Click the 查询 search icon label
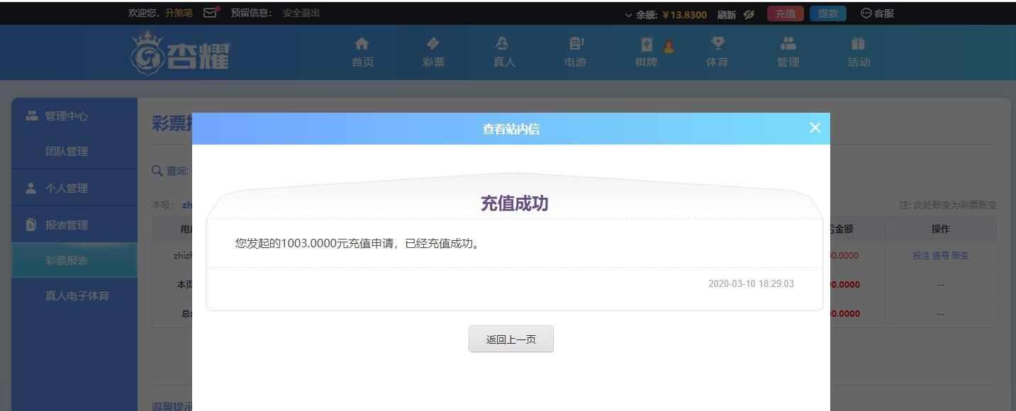 click(171, 171)
